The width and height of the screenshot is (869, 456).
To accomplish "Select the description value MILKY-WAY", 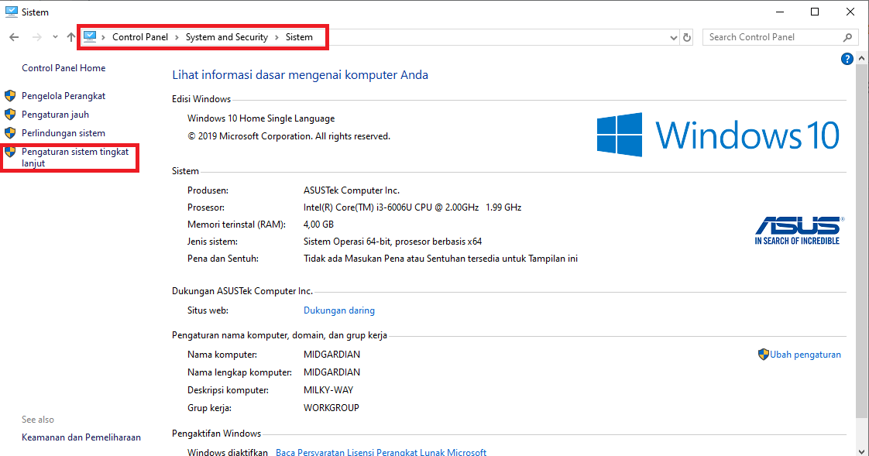I will tap(328, 390).
